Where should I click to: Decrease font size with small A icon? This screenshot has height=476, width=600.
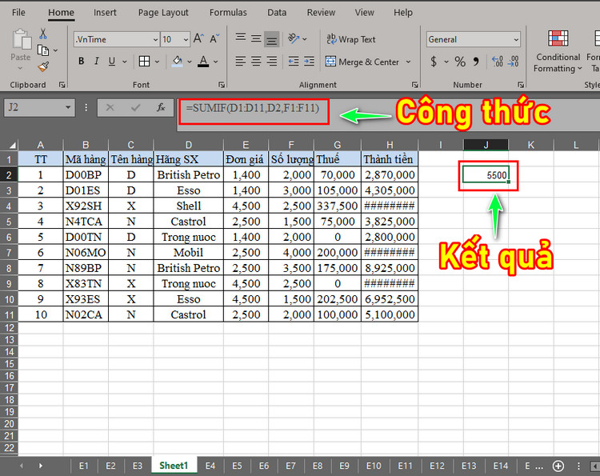[214, 38]
